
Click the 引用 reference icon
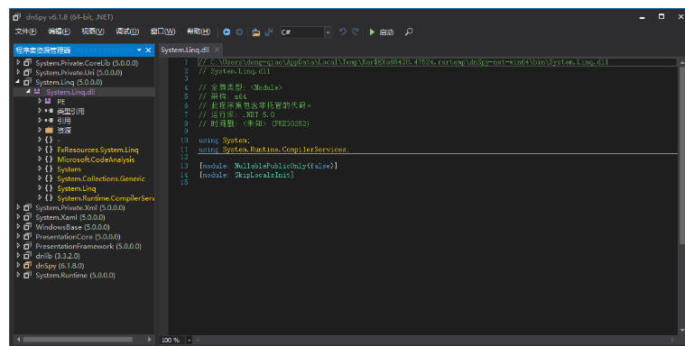pos(49,121)
